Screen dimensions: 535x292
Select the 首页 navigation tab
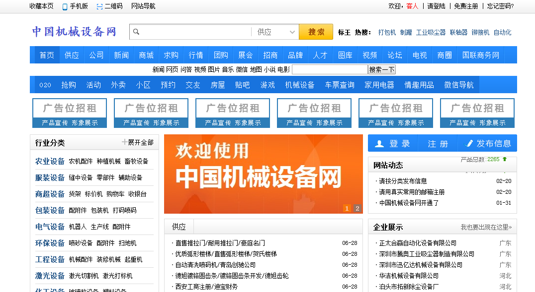46,55
